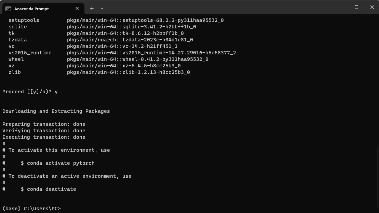Open a new tab with the plus icon
The height and width of the screenshot is (213, 379).
click(x=92, y=8)
